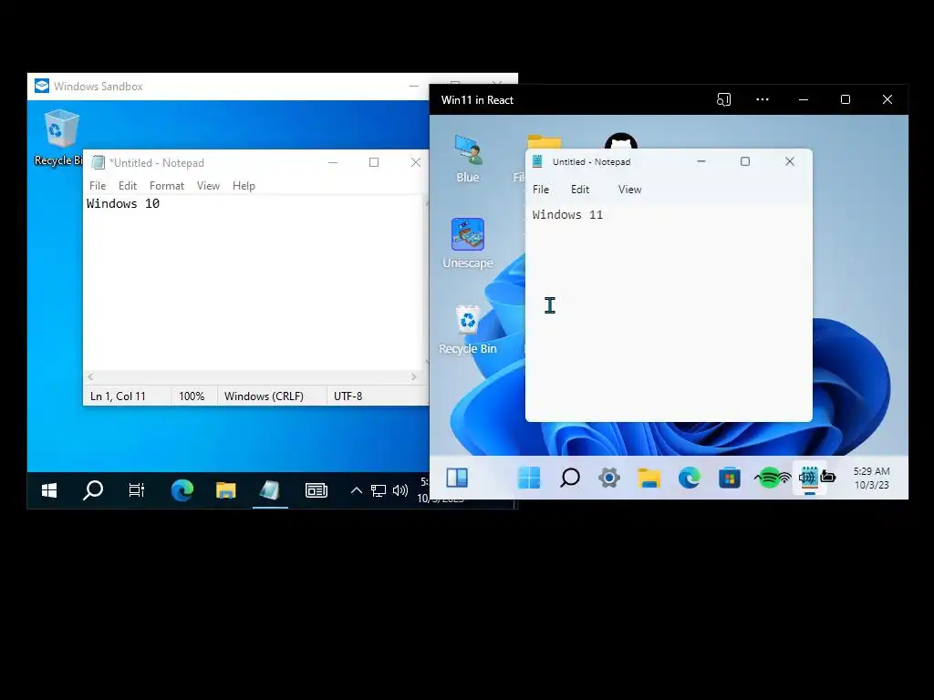
Task: Maximize the Windows 10 '*Untitled - Notepad' window
Action: [x=374, y=162]
